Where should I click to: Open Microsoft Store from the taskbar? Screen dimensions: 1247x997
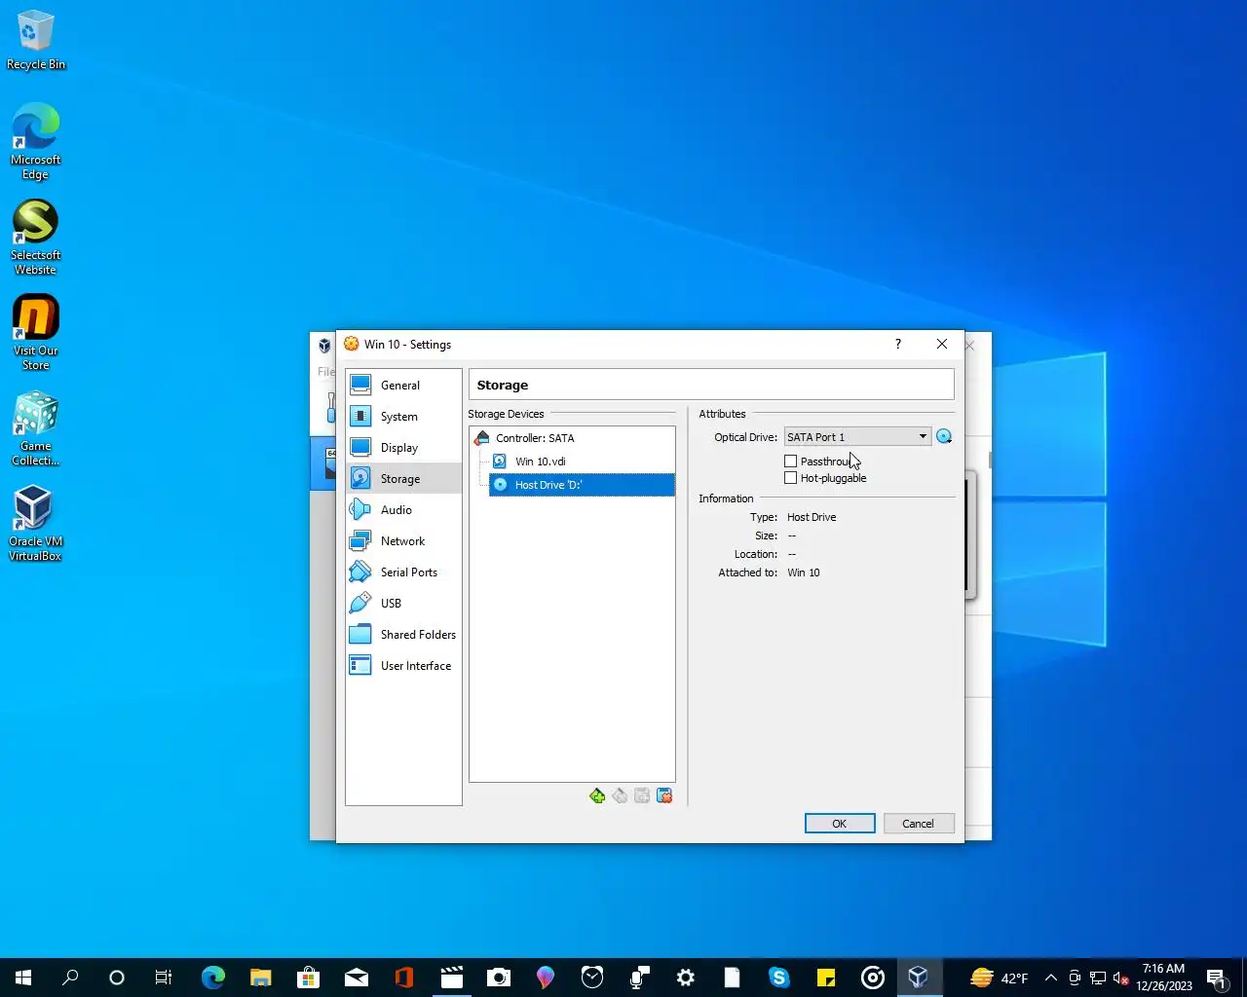coord(308,978)
